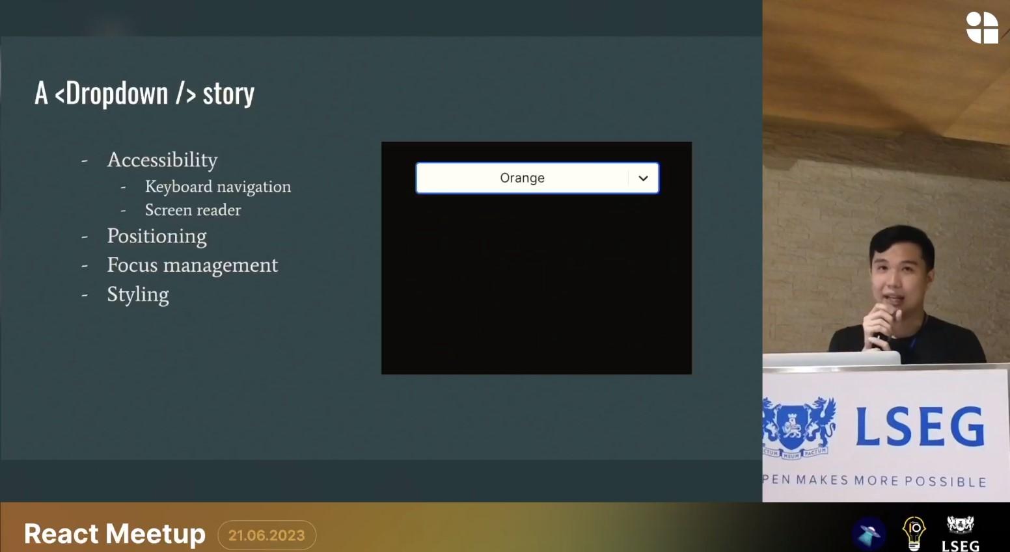Click the LSEG crest on podium banner
This screenshot has height=552, width=1010.
coord(800,428)
